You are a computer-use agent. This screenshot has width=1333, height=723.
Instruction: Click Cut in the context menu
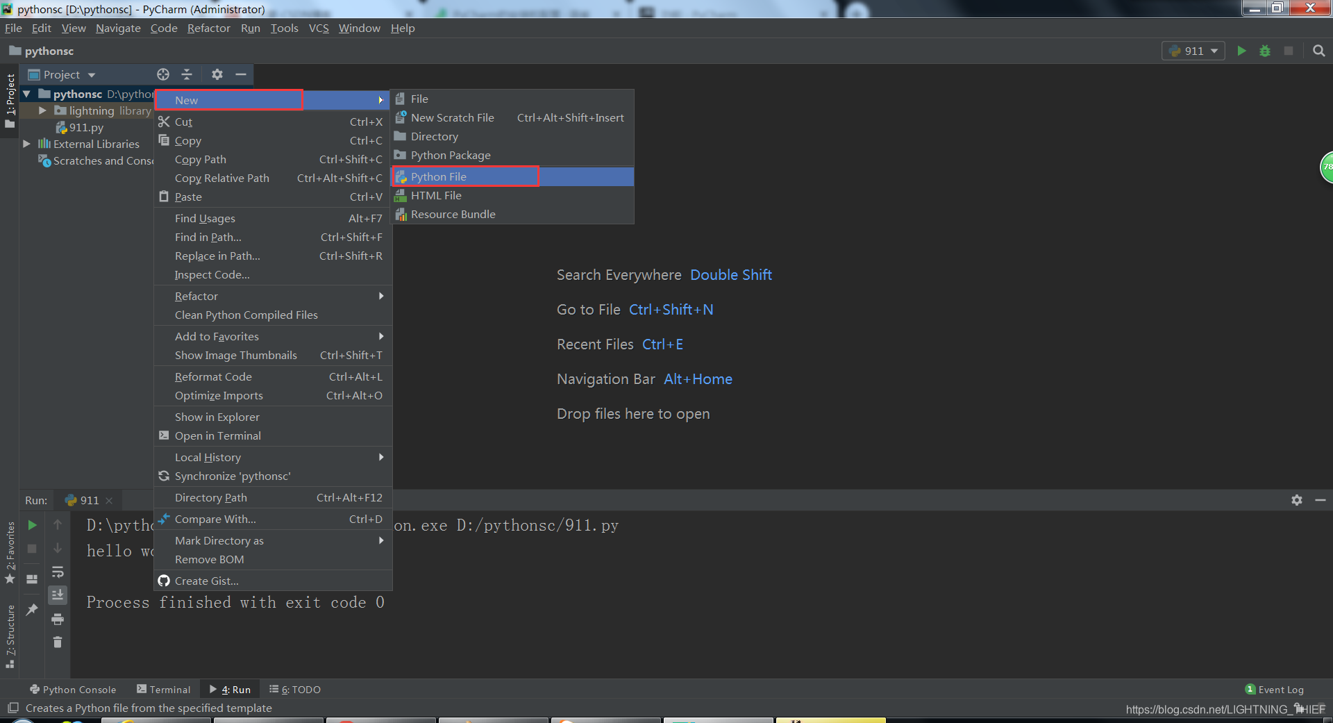coord(273,122)
